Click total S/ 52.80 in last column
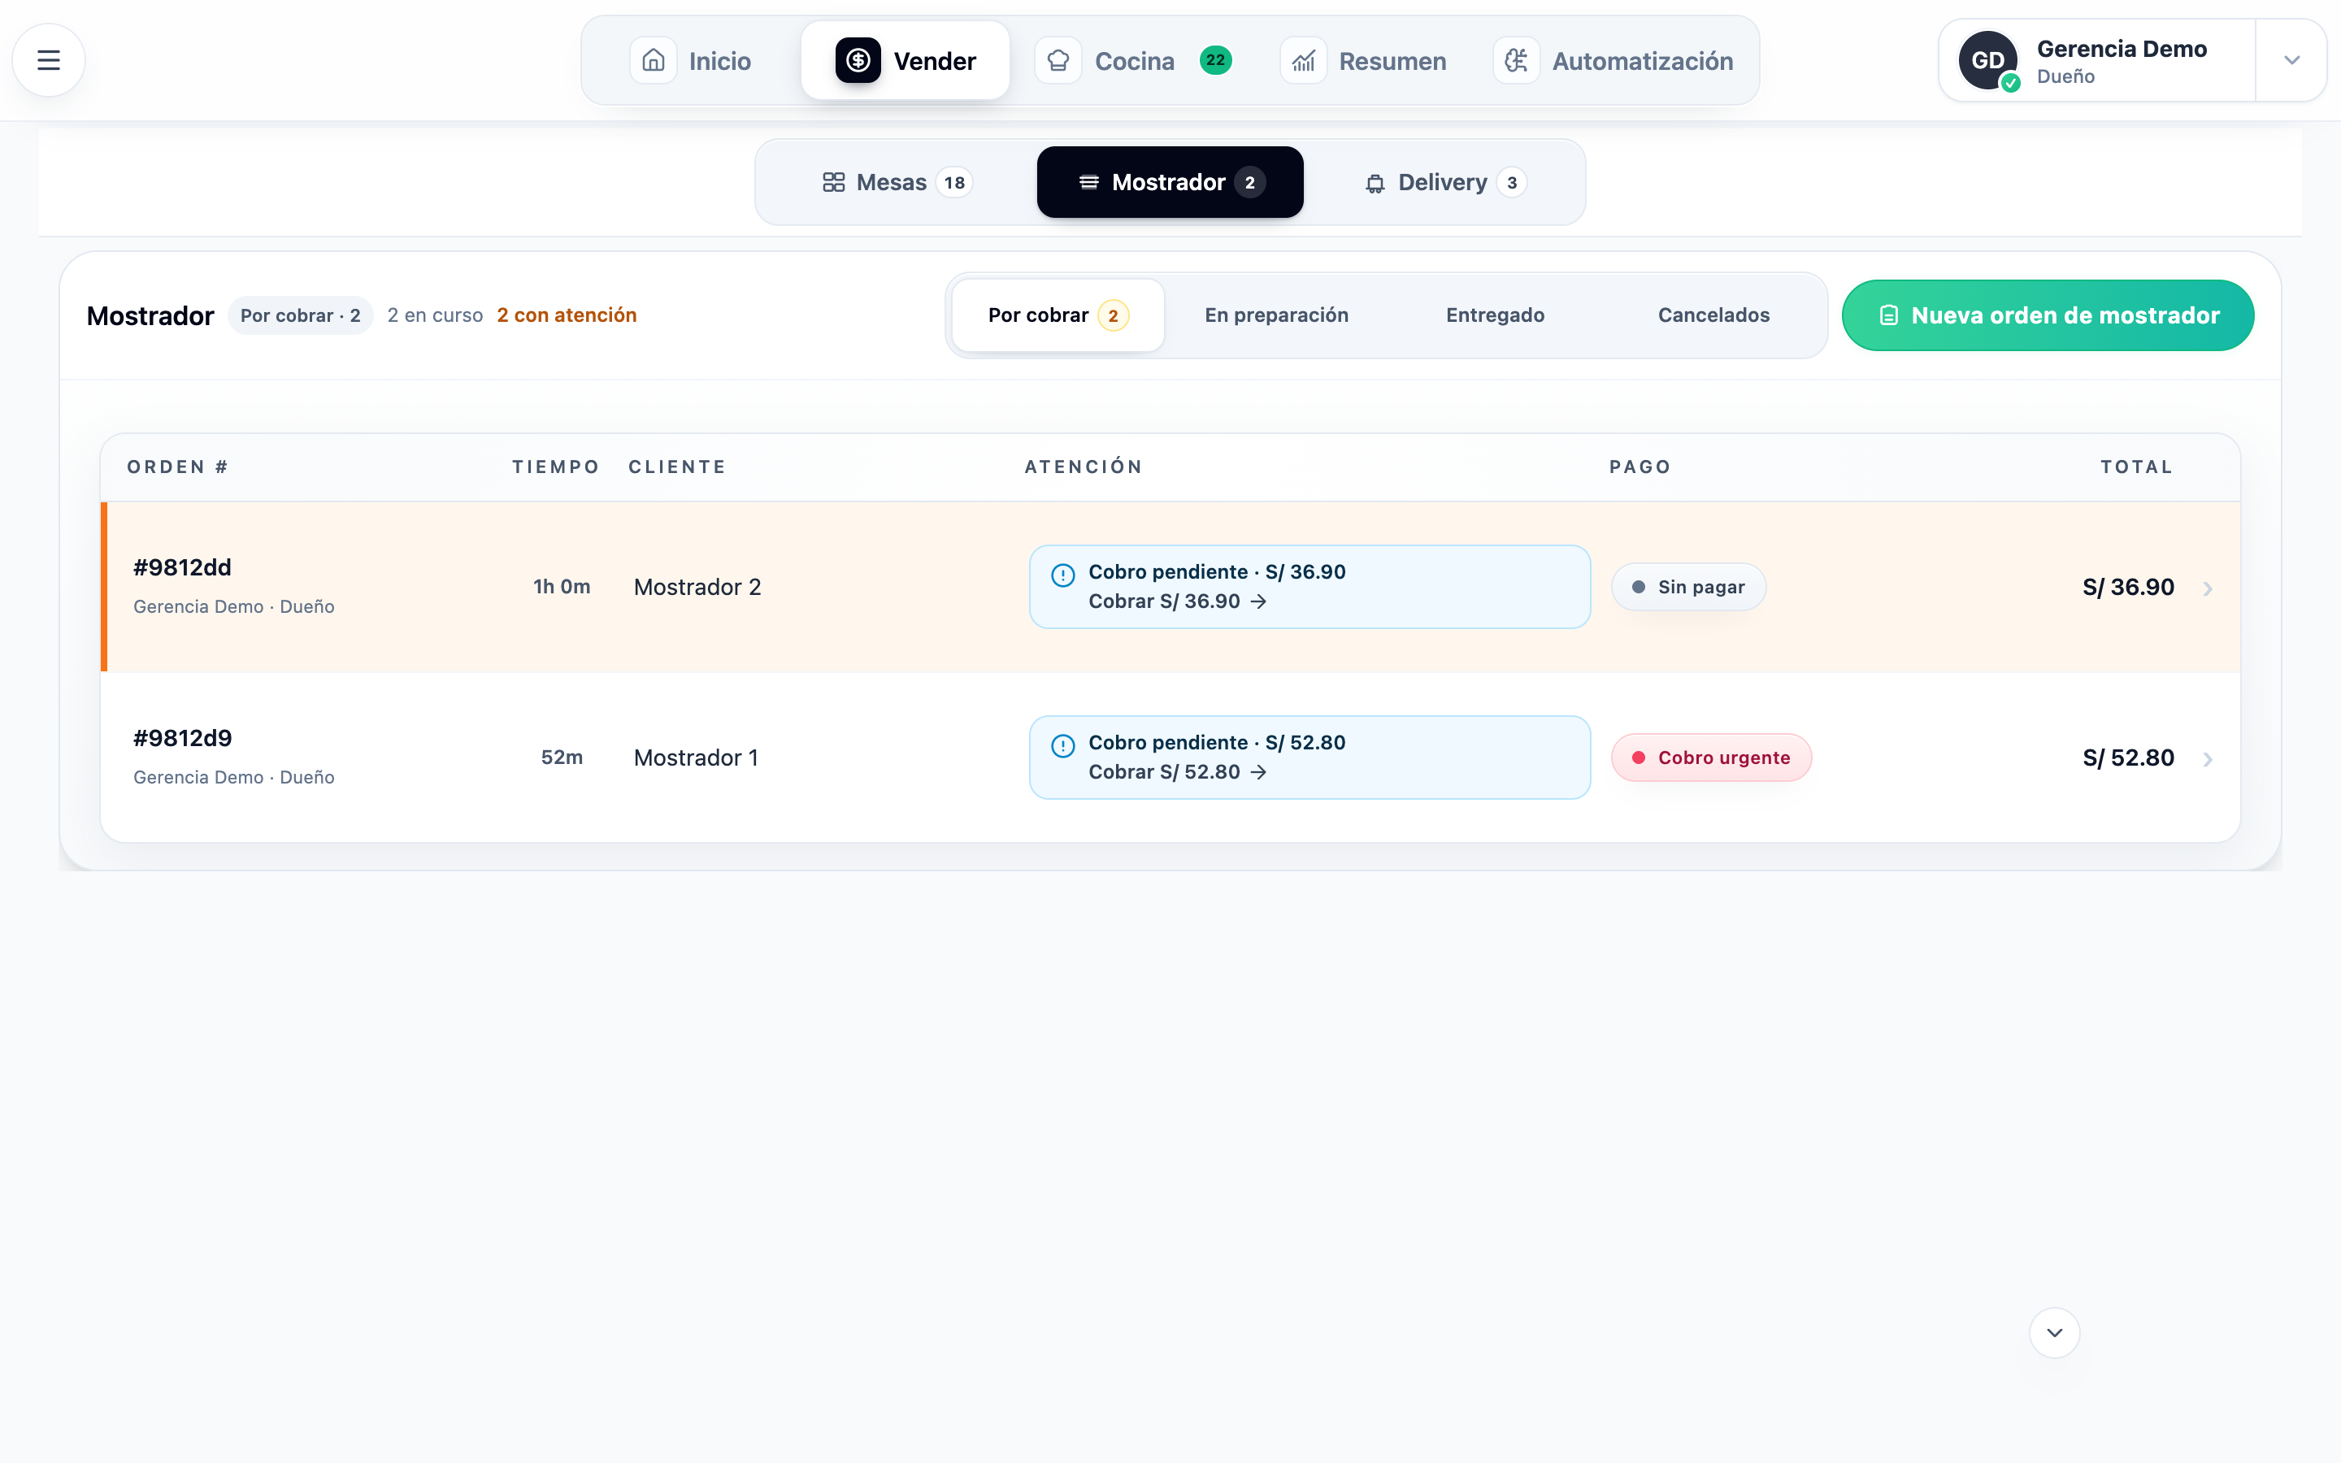This screenshot has width=2341, height=1463. pos(2128,758)
